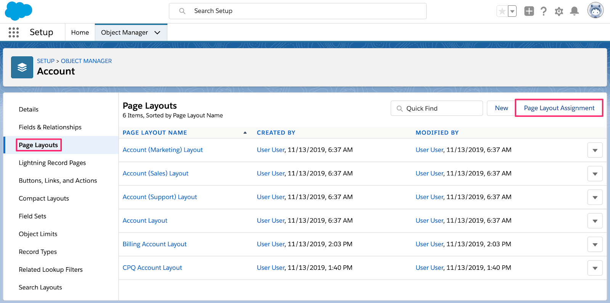Screen dimensions: 610x303
Task: Click Created By User User for Account (Sales) Layout
Action: click(271, 173)
